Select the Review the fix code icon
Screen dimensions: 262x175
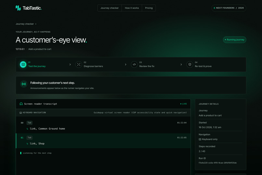coord(134,65)
